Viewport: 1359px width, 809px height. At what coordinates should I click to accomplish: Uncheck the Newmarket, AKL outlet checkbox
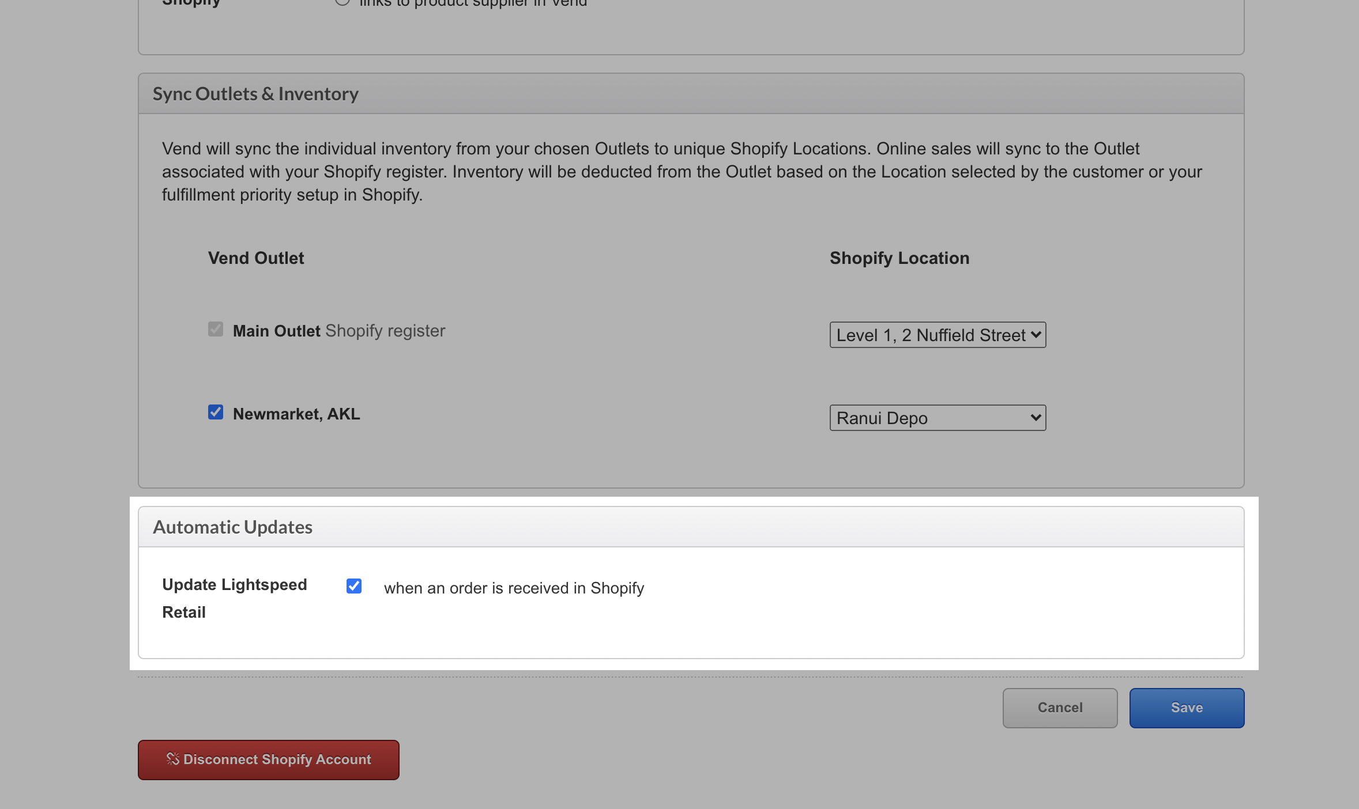tap(216, 413)
